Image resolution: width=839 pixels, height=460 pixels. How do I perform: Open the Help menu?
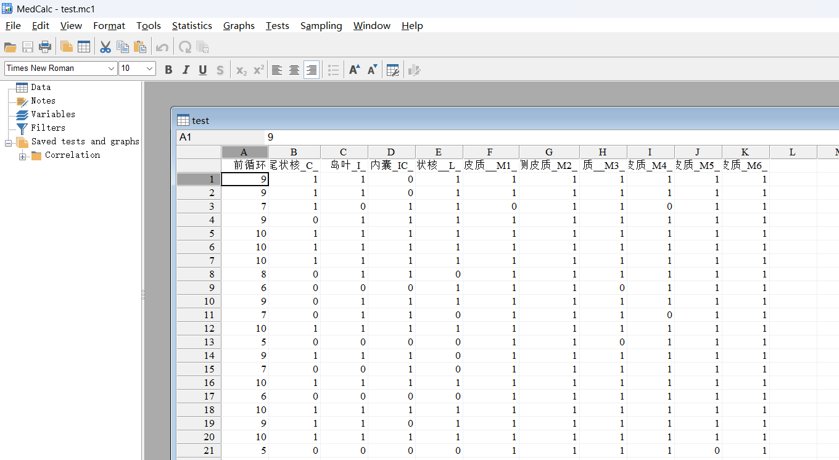tap(412, 25)
